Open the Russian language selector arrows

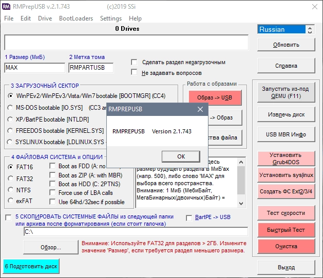[x=310, y=29]
